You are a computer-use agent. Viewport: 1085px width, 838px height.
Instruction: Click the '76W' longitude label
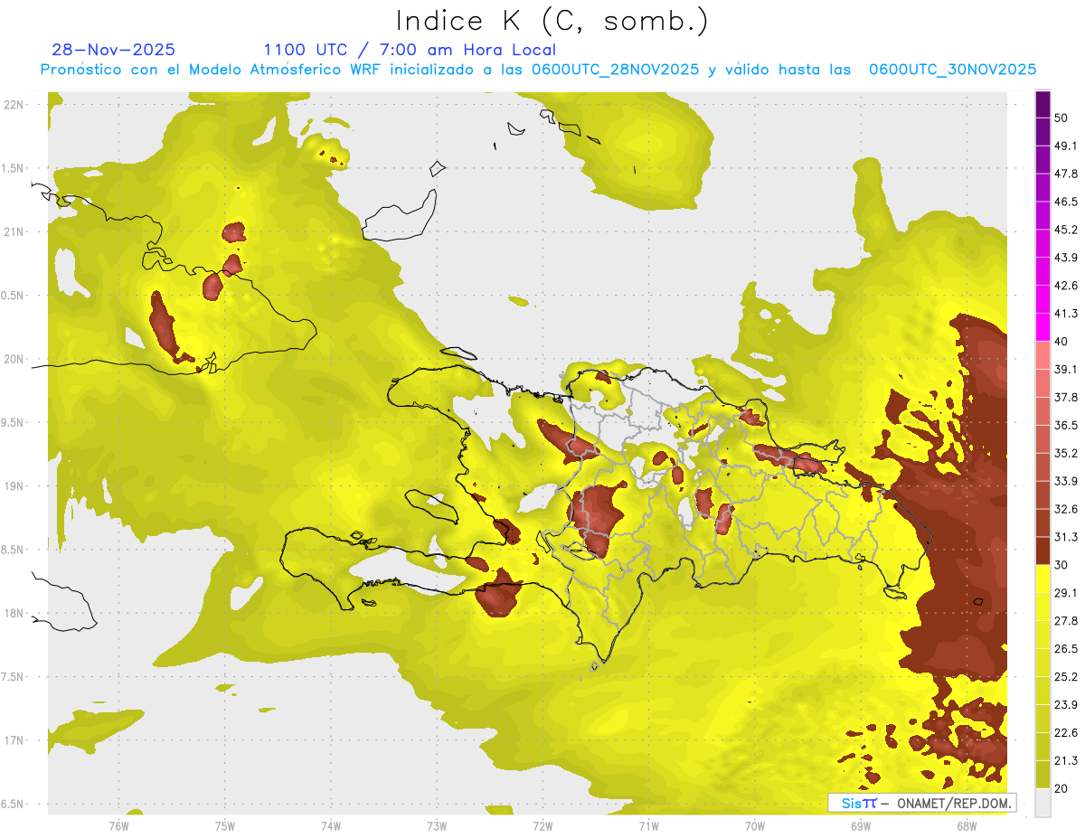point(118,825)
